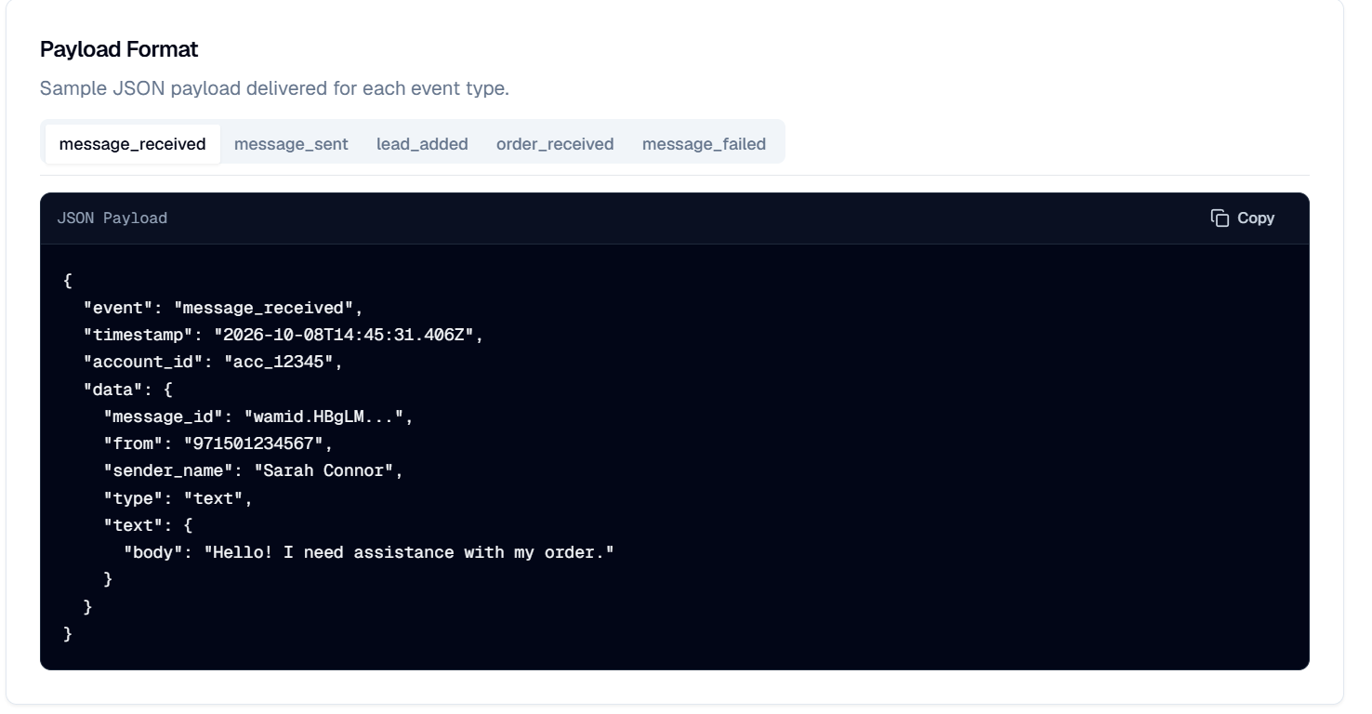1372x714 pixels.
Task: Click the "JSON Payload" code block label
Action: [x=112, y=218]
